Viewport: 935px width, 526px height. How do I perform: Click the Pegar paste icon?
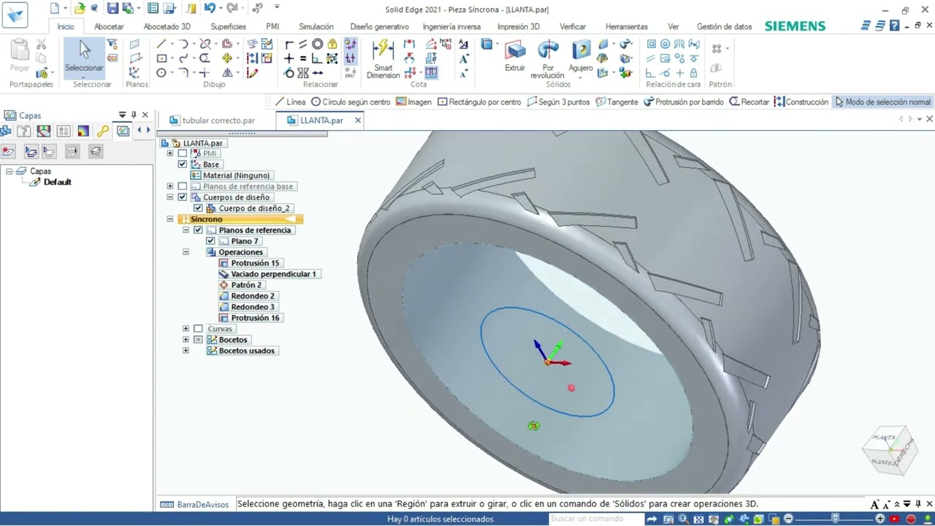(x=20, y=55)
